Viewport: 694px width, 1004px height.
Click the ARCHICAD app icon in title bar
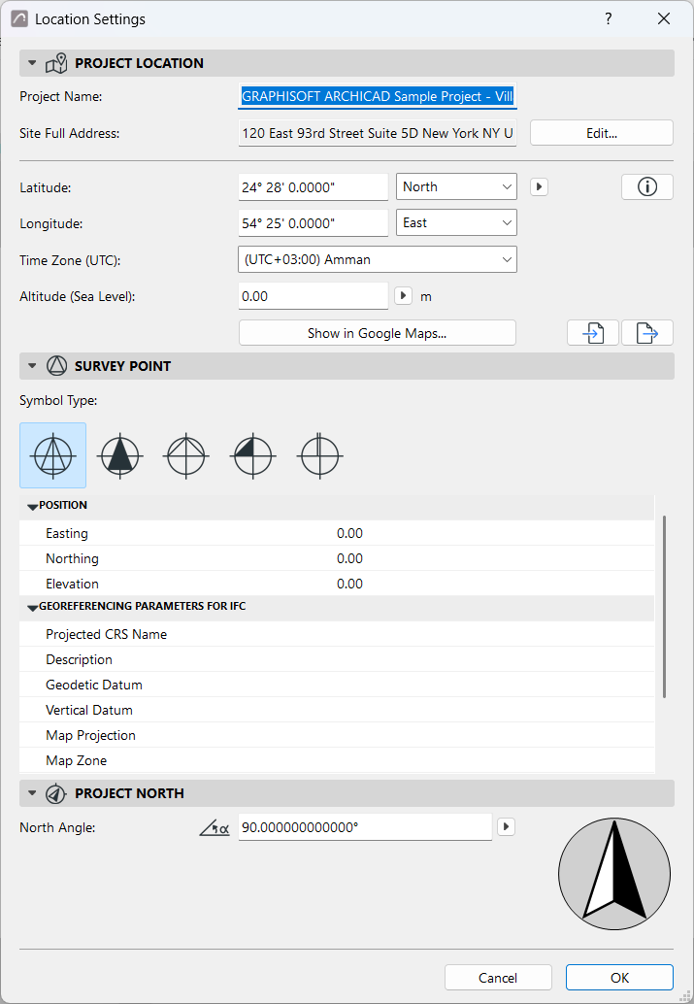(19, 19)
